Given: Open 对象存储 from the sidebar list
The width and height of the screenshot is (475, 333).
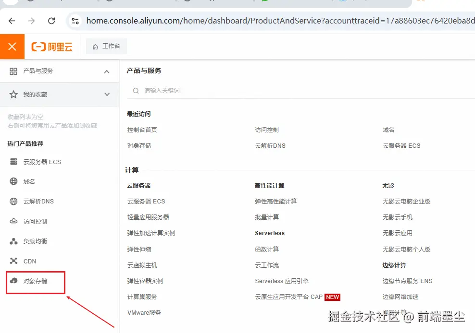Looking at the screenshot, I should click(x=36, y=281).
